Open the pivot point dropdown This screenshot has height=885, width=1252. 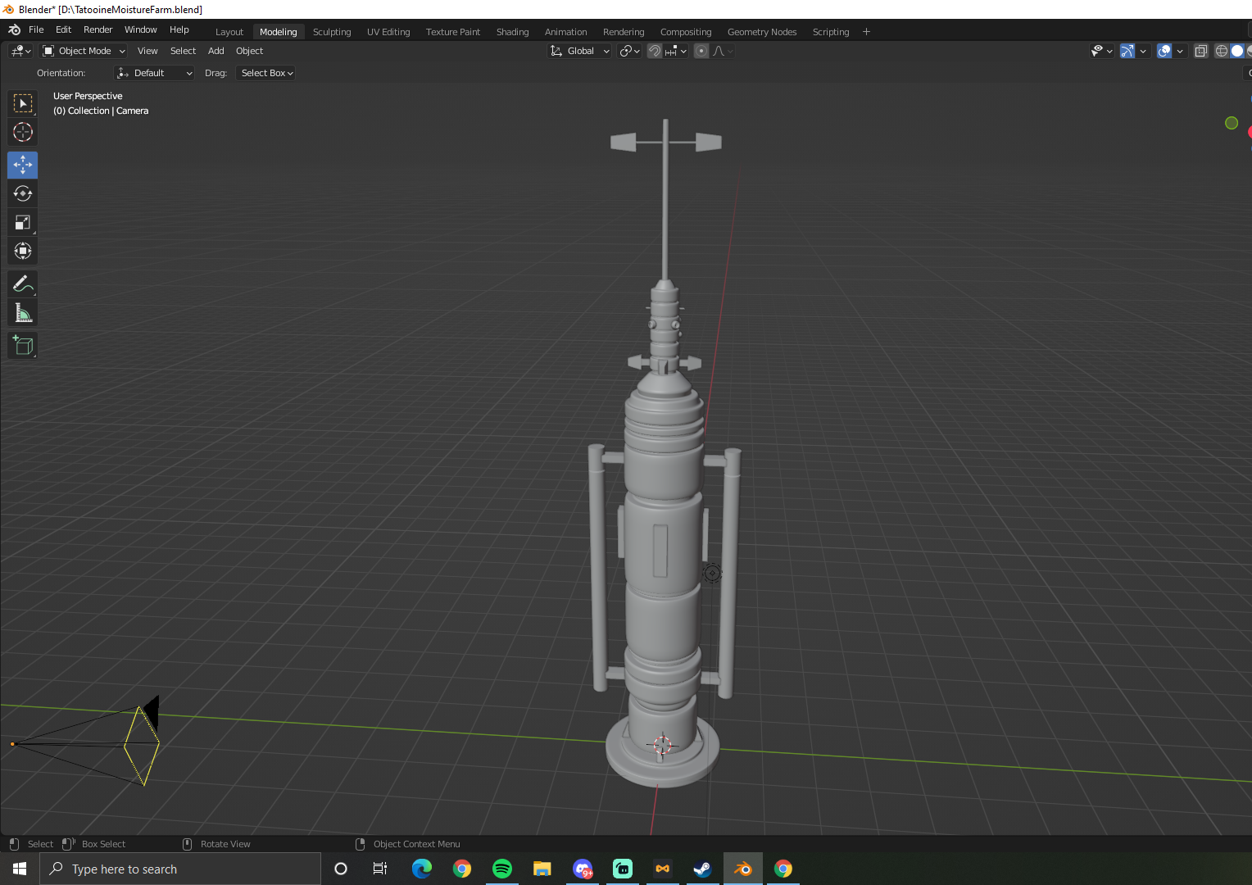tap(629, 51)
